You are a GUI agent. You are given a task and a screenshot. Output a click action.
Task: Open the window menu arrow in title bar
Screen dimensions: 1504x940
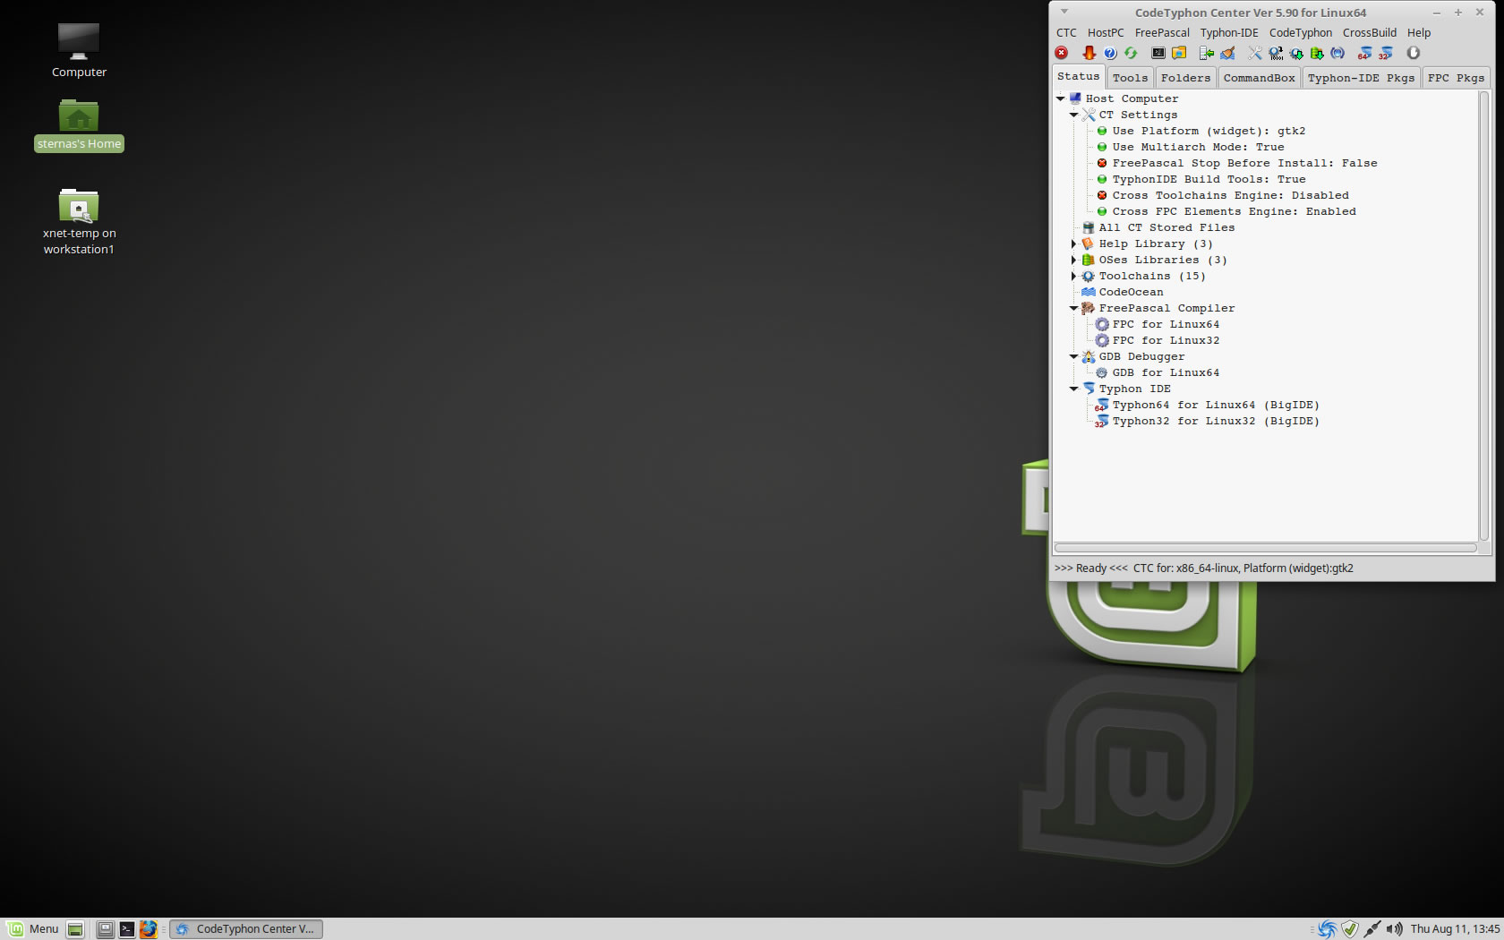[1064, 12]
